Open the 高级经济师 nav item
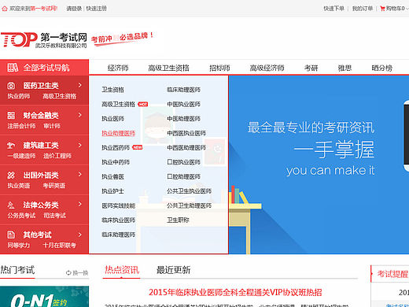Screen dimensions: 409x307 tap(267, 68)
